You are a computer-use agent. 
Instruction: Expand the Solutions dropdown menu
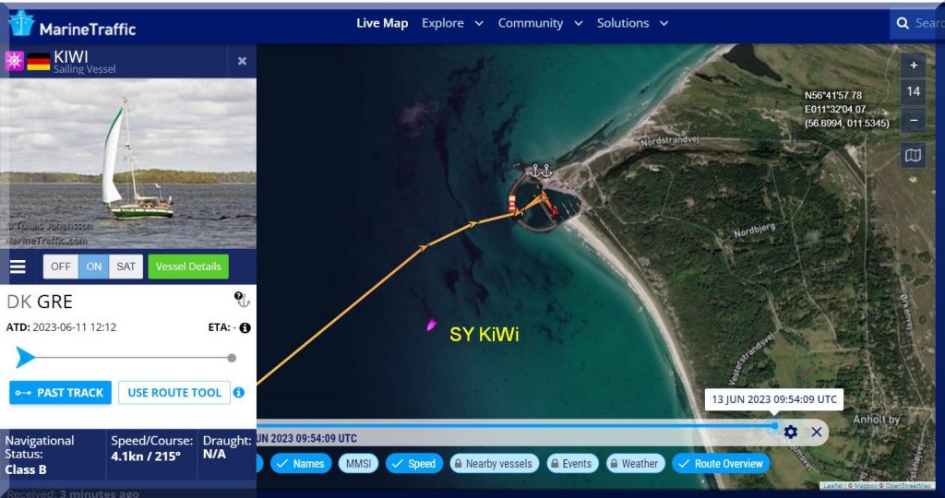[632, 23]
